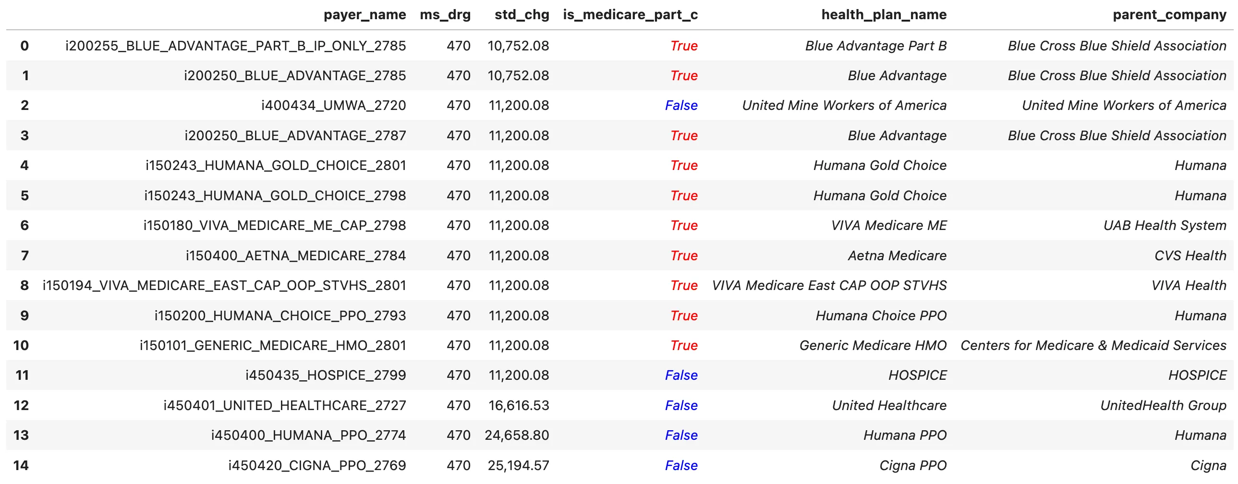1238x484 pixels.
Task: Click the ms_drg column header
Action: click(445, 15)
